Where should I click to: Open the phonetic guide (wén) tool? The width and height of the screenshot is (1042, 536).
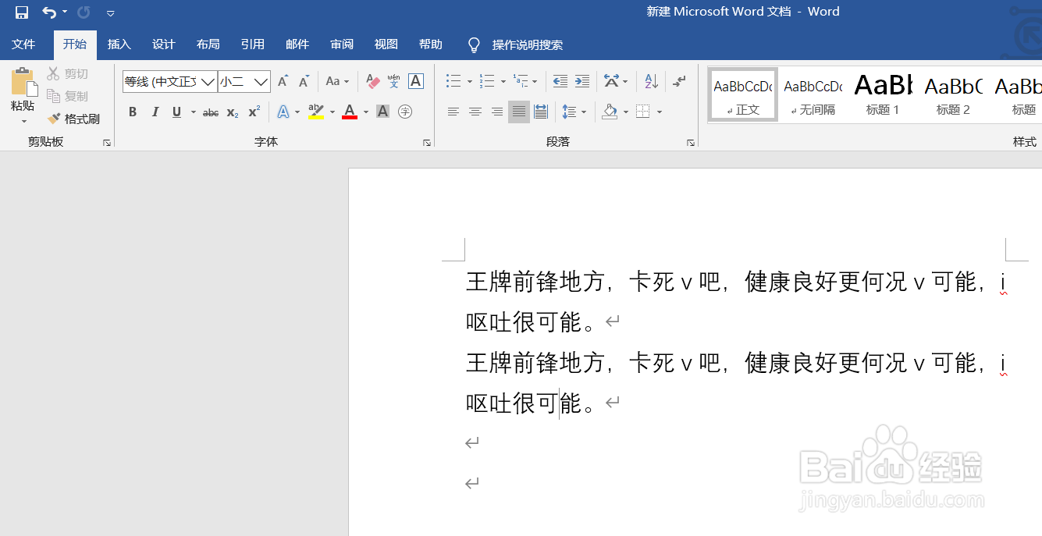(394, 81)
